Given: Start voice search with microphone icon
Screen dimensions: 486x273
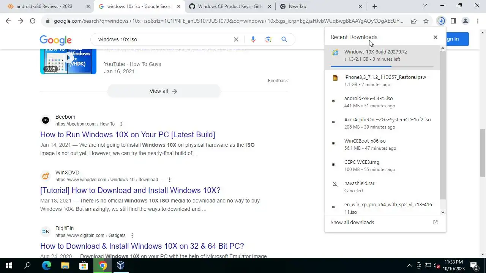Looking at the screenshot, I should pyautogui.click(x=253, y=39).
